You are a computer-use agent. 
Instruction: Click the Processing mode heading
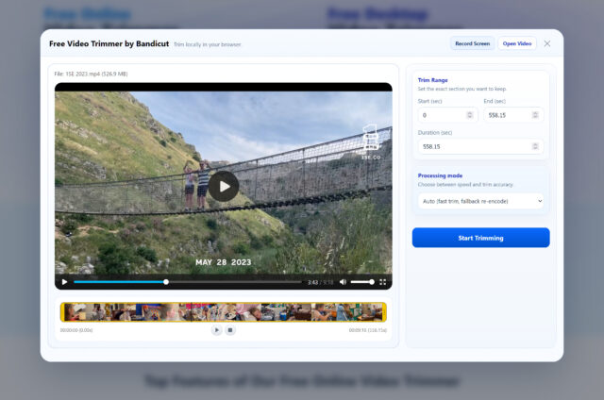point(440,175)
